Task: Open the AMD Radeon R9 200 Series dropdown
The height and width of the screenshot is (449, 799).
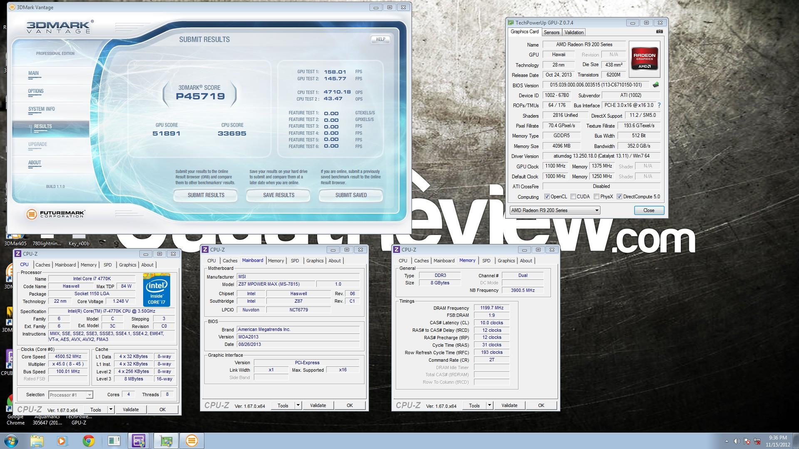Action: [555, 210]
